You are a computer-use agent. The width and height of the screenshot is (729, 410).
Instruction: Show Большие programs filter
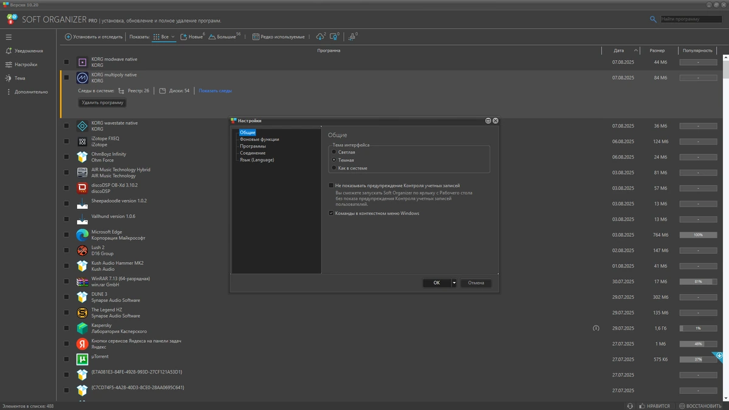(224, 37)
